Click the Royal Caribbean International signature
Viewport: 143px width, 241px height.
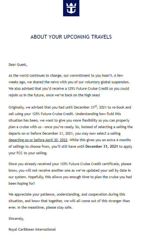click(x=32, y=230)
